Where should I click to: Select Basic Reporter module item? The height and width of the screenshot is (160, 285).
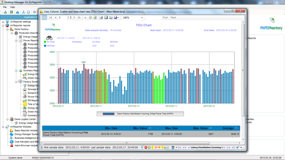click(26, 131)
